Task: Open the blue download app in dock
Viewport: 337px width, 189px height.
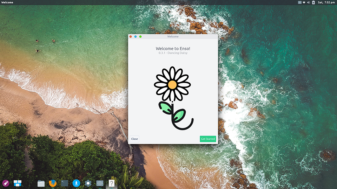Action: click(x=76, y=183)
